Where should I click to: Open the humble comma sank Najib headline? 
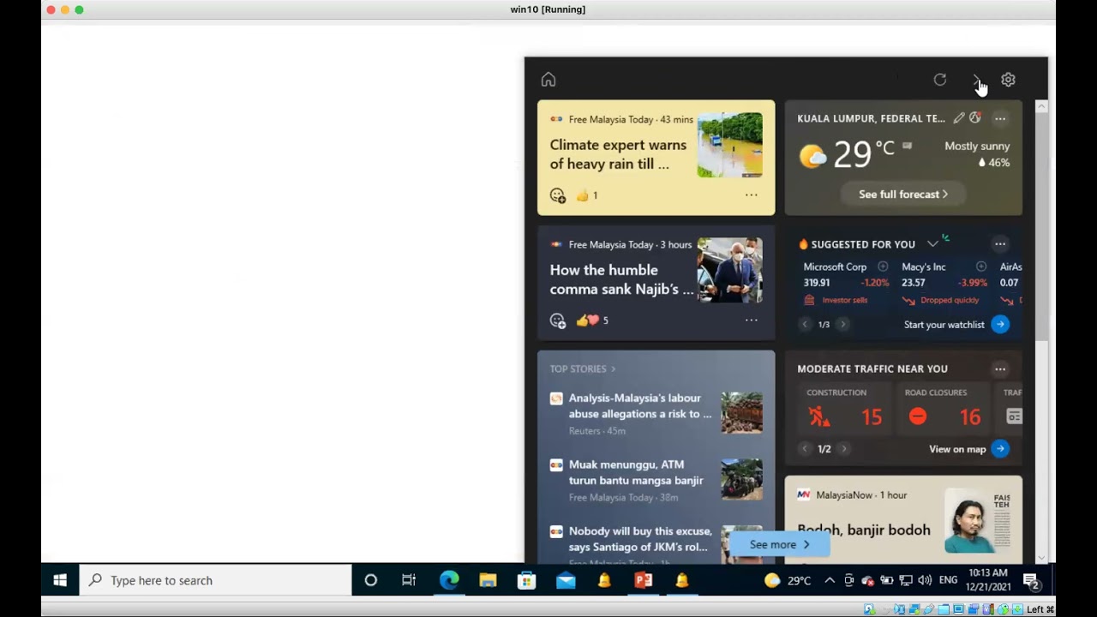(621, 279)
